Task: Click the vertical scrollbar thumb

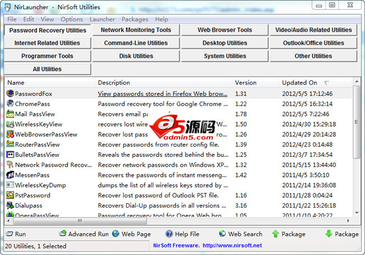Action: click(x=356, y=122)
